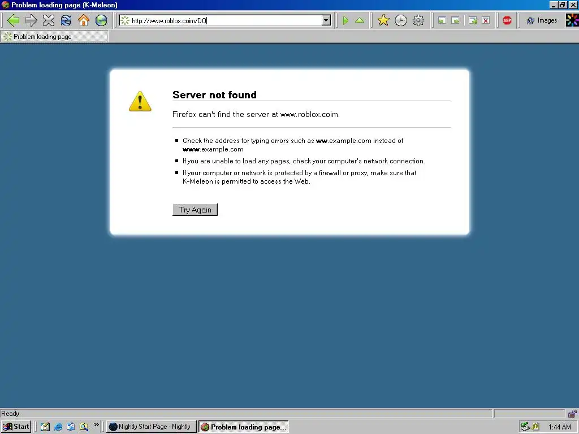Go back with the green left arrow

point(14,20)
